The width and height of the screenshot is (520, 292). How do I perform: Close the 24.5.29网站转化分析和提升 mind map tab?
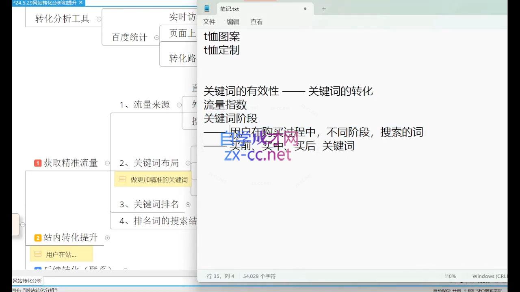tap(80, 2)
